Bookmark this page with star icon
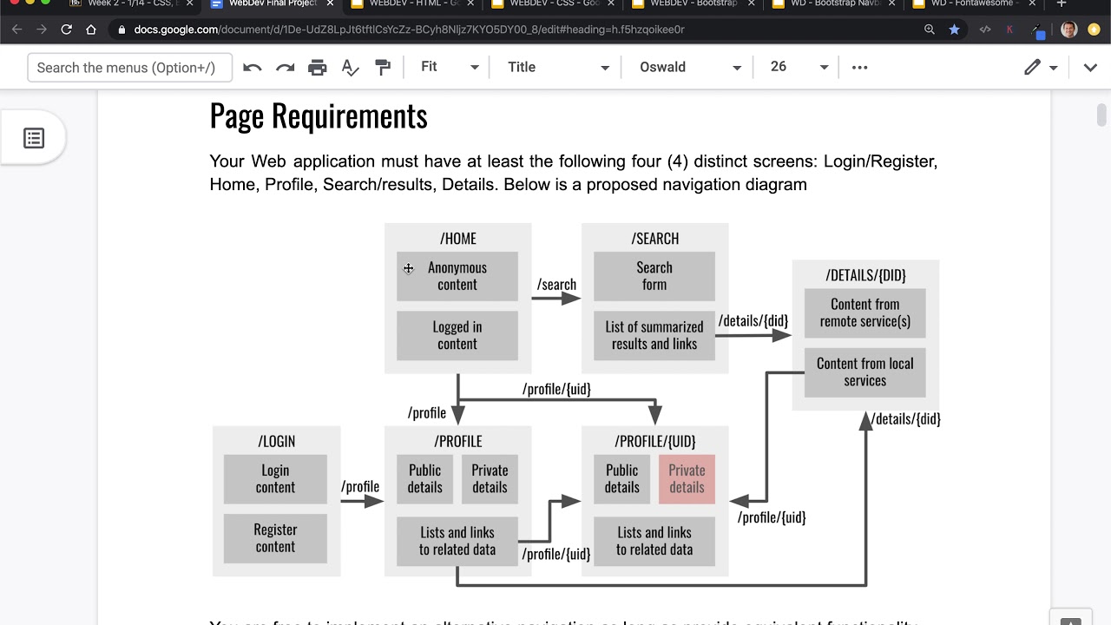This screenshot has width=1111, height=625. click(x=954, y=30)
